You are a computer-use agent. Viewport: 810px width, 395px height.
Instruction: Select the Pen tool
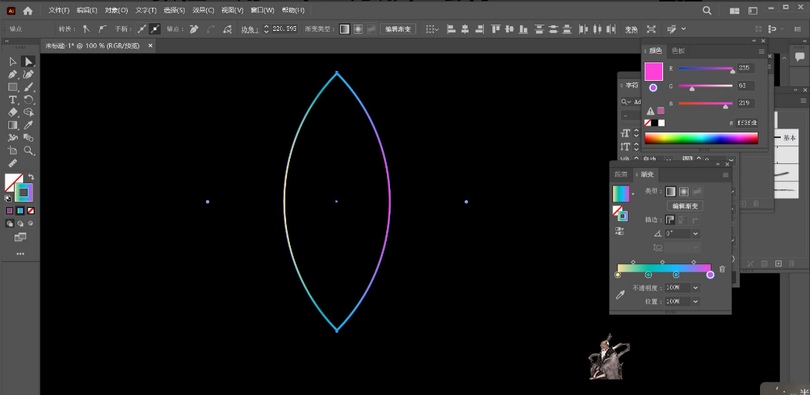12,75
